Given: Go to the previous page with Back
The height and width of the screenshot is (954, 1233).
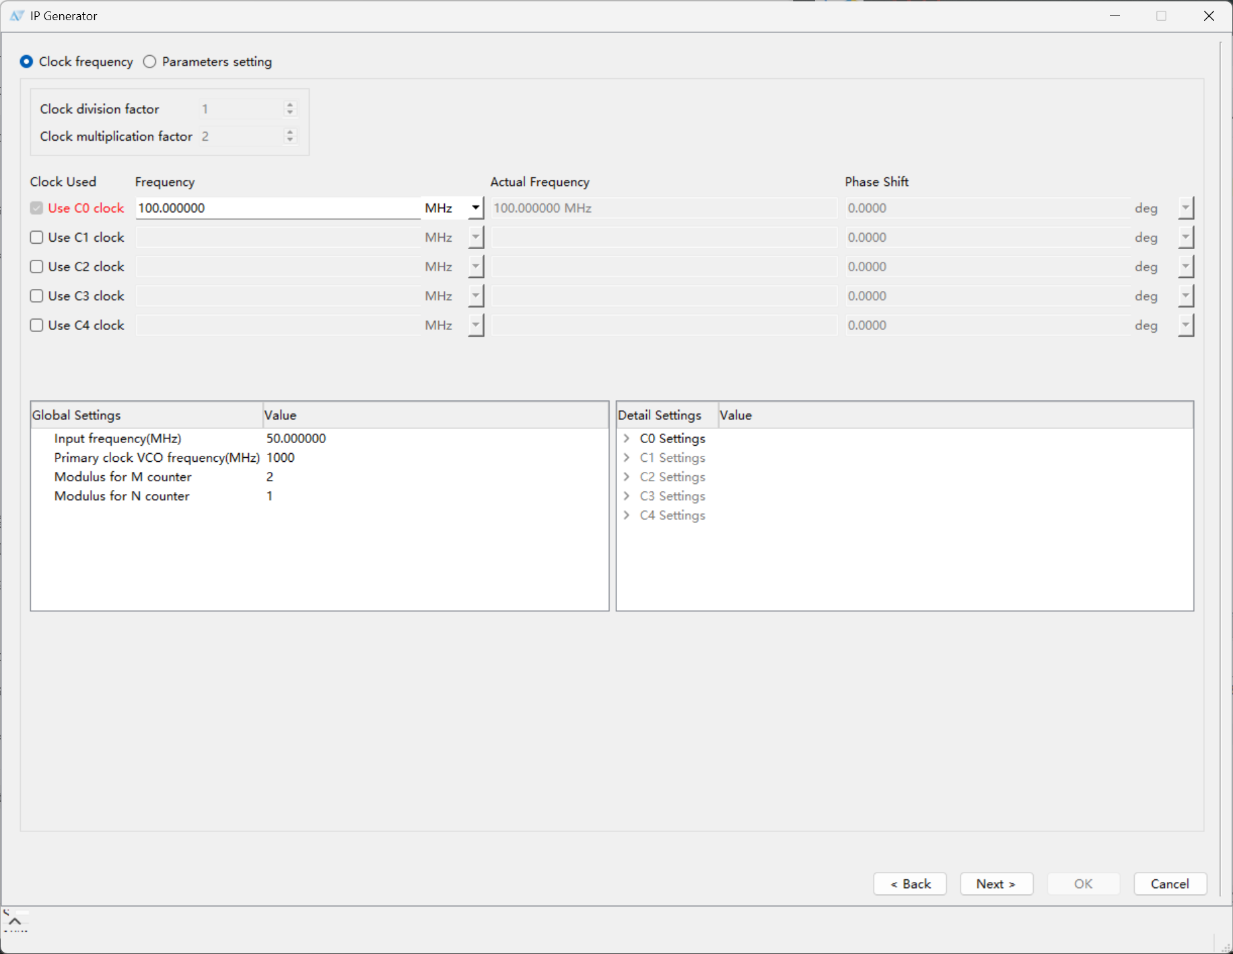Looking at the screenshot, I should [x=910, y=884].
